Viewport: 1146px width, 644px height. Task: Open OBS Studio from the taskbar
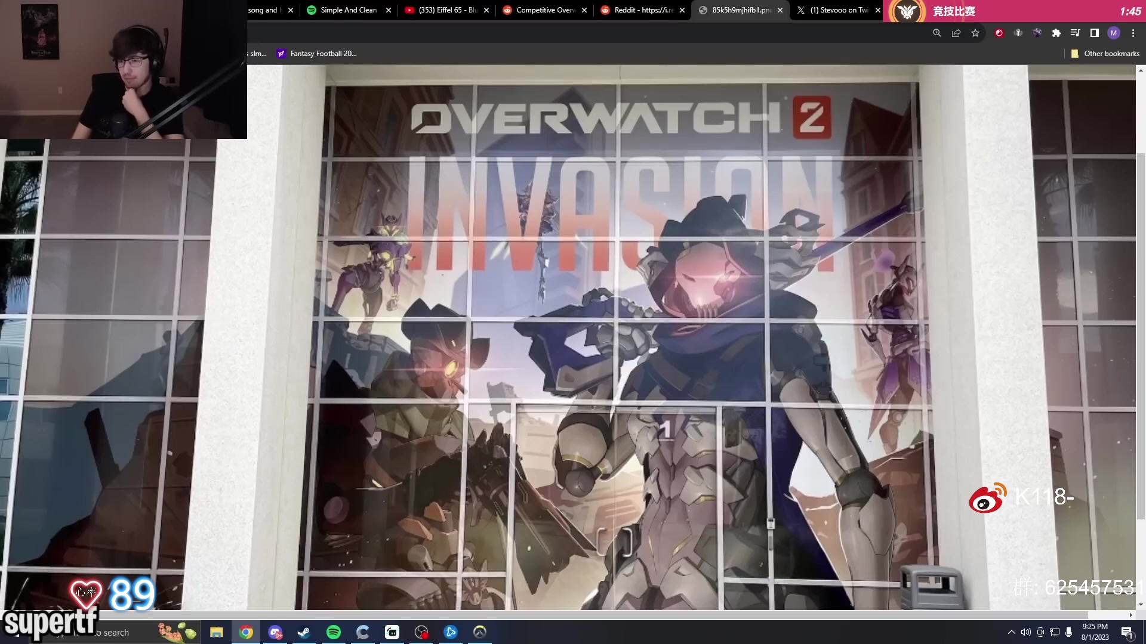(x=421, y=632)
